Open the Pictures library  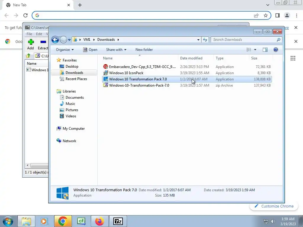point(72,110)
